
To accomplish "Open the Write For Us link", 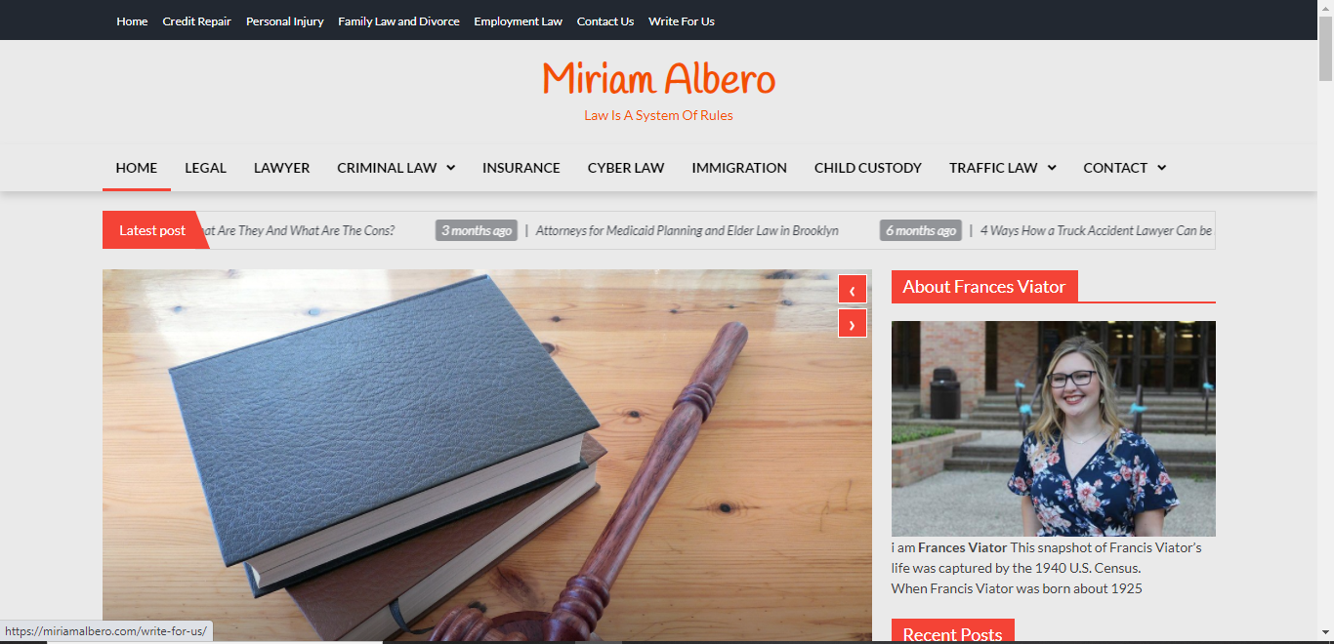I will pyautogui.click(x=682, y=21).
